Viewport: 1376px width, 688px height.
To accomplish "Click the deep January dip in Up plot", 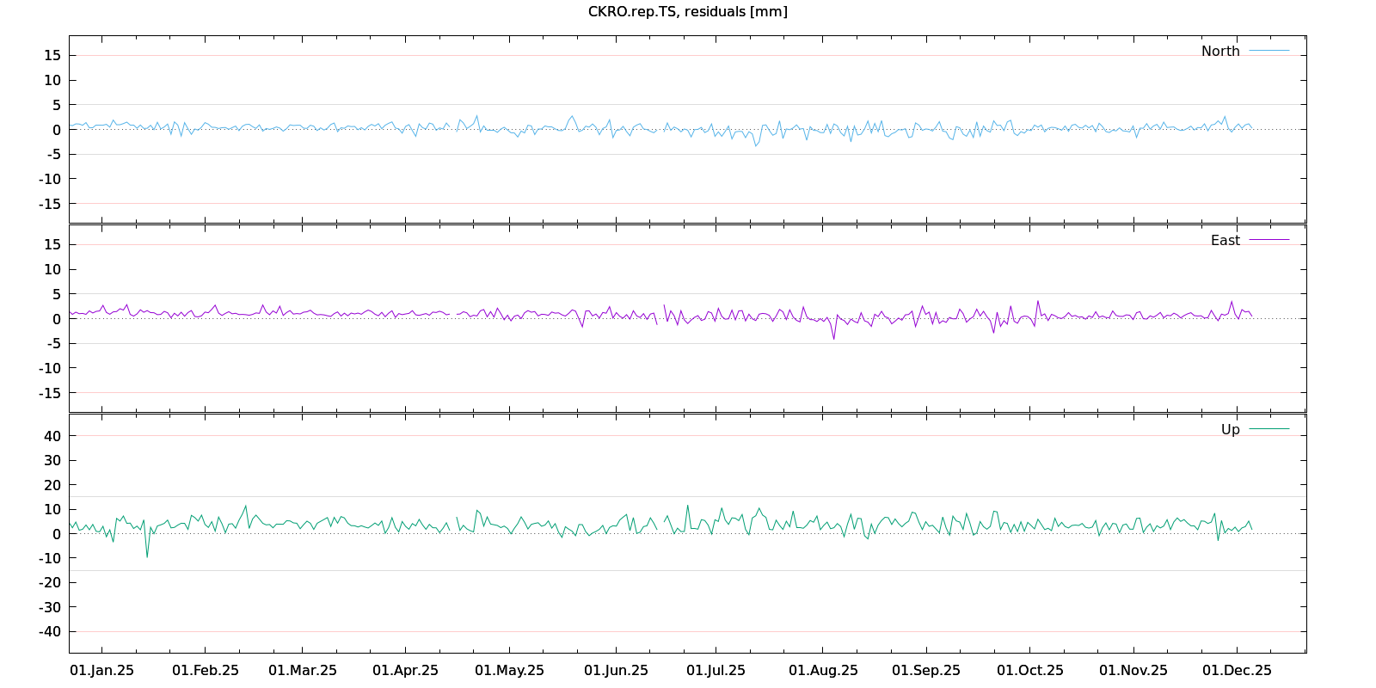I will point(146,556).
